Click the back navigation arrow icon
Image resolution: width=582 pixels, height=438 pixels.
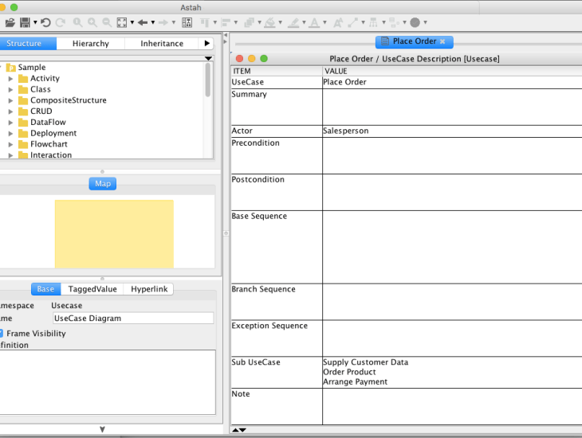click(143, 22)
